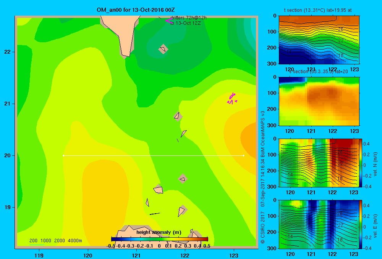Click the "s section (33.3..35.5) lat=20" title
Viewport: 382px width, 259px height.
click(319, 72)
